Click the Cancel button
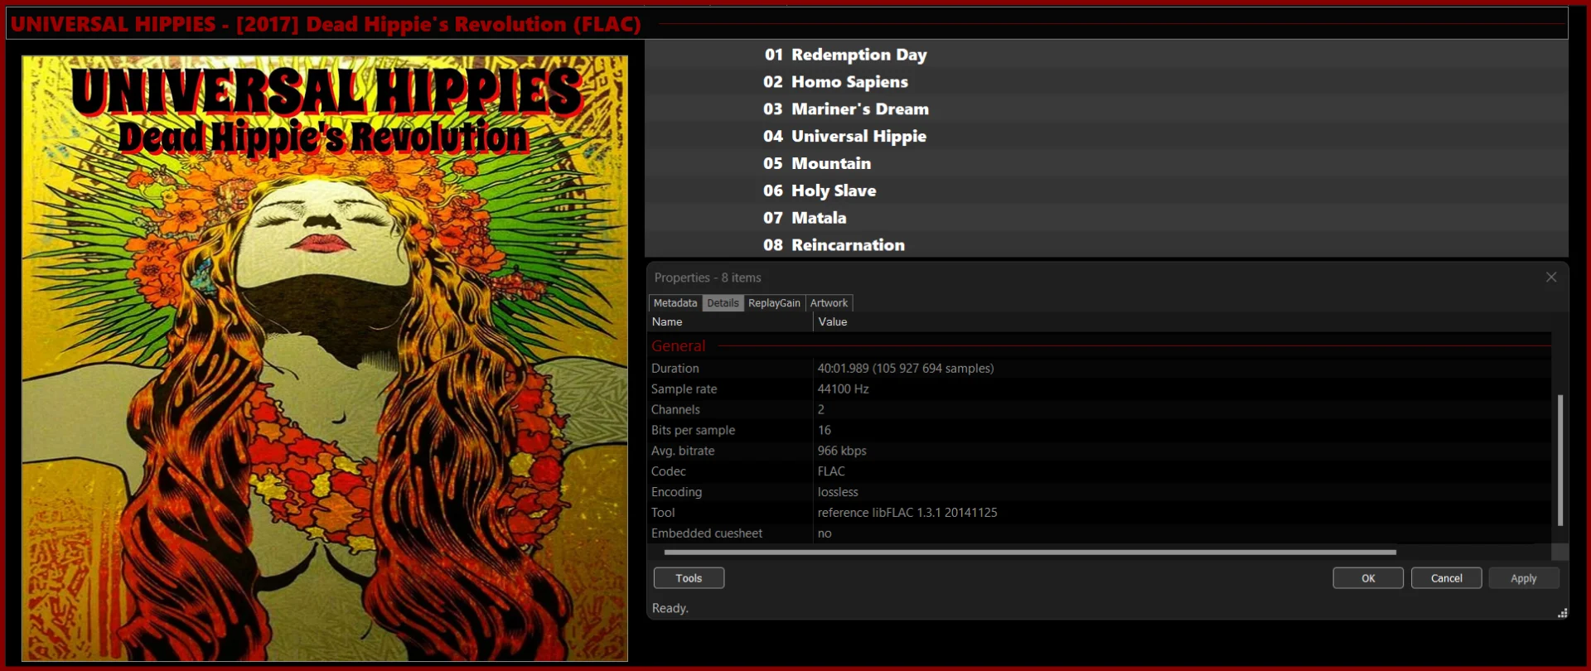Screen dimensions: 1591x671 click(x=1446, y=578)
